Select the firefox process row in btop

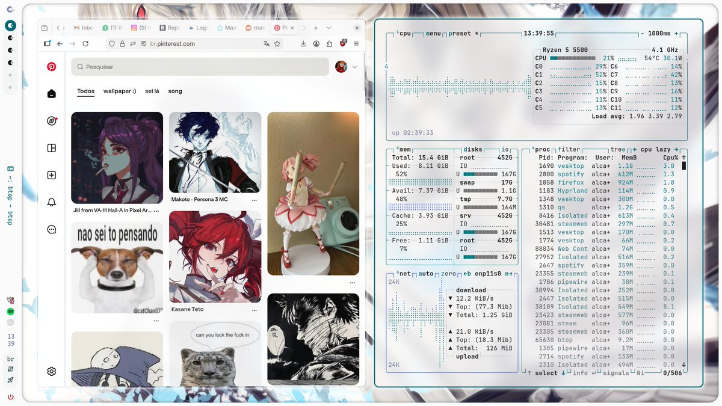pos(608,182)
